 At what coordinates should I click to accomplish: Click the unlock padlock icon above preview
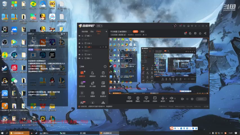click(190, 33)
